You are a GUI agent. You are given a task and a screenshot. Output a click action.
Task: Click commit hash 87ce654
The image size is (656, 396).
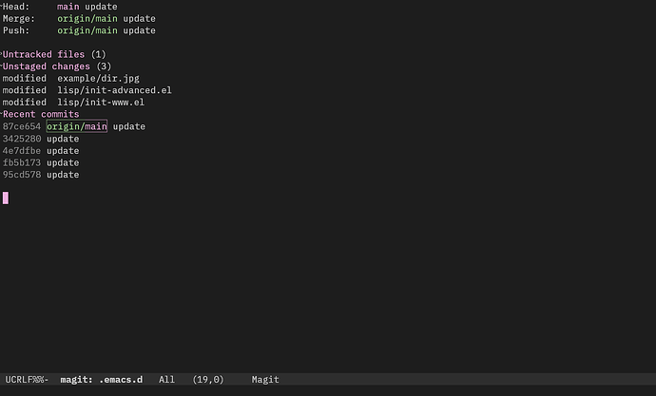pyautogui.click(x=22, y=126)
